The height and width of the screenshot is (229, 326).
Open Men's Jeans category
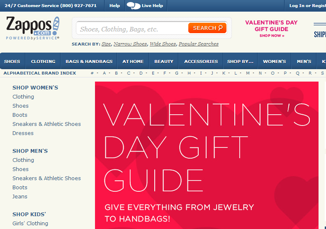[x=20, y=196]
